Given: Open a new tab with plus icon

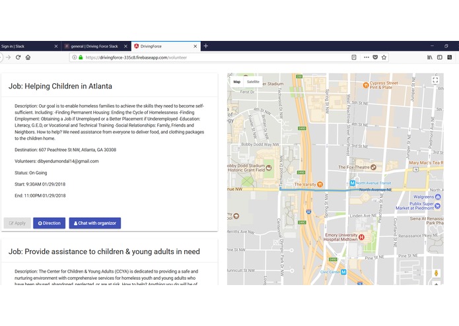Looking at the screenshot, I should [206, 46].
